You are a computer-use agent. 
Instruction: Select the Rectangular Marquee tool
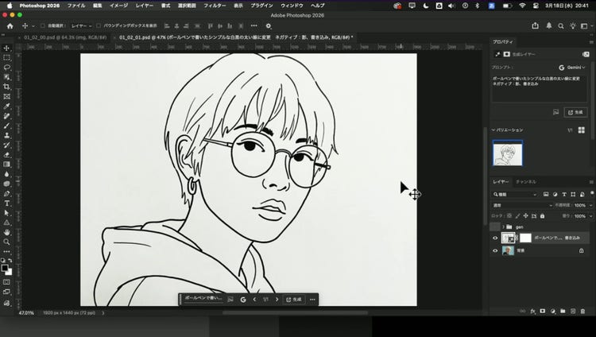pos(6,58)
